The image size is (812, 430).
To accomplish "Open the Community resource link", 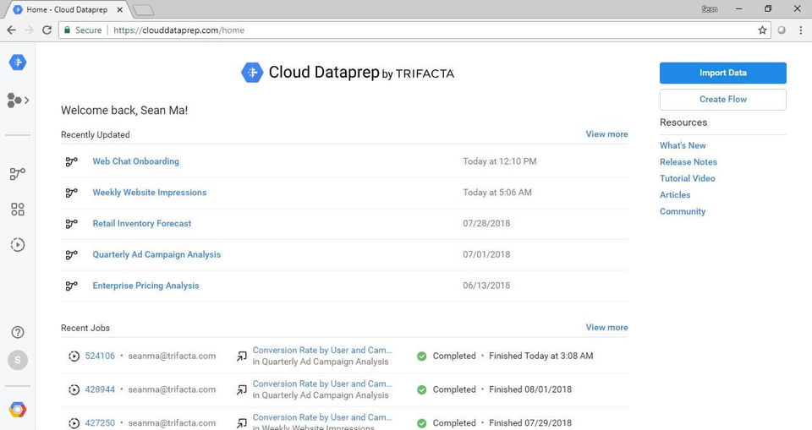I will click(683, 212).
